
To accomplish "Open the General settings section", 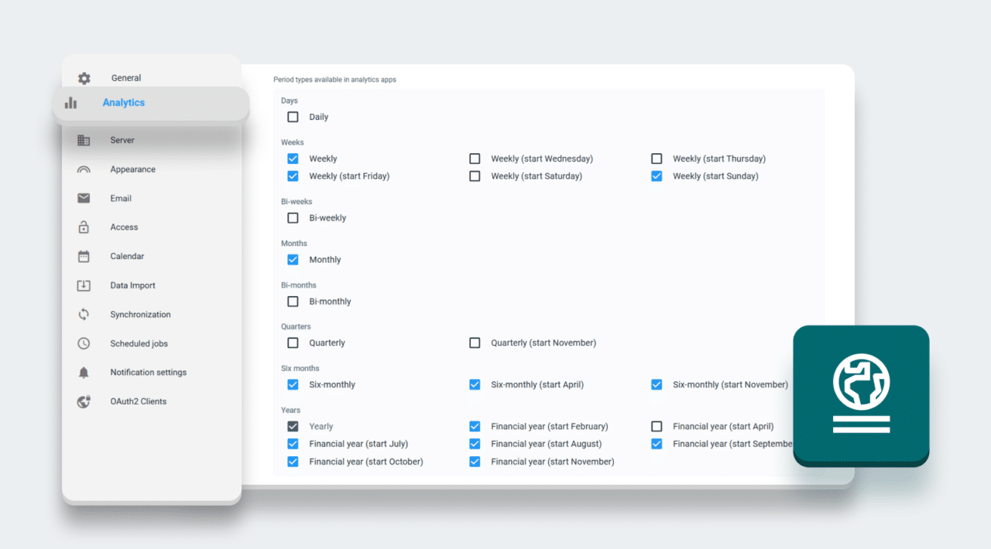I will pyautogui.click(x=126, y=78).
